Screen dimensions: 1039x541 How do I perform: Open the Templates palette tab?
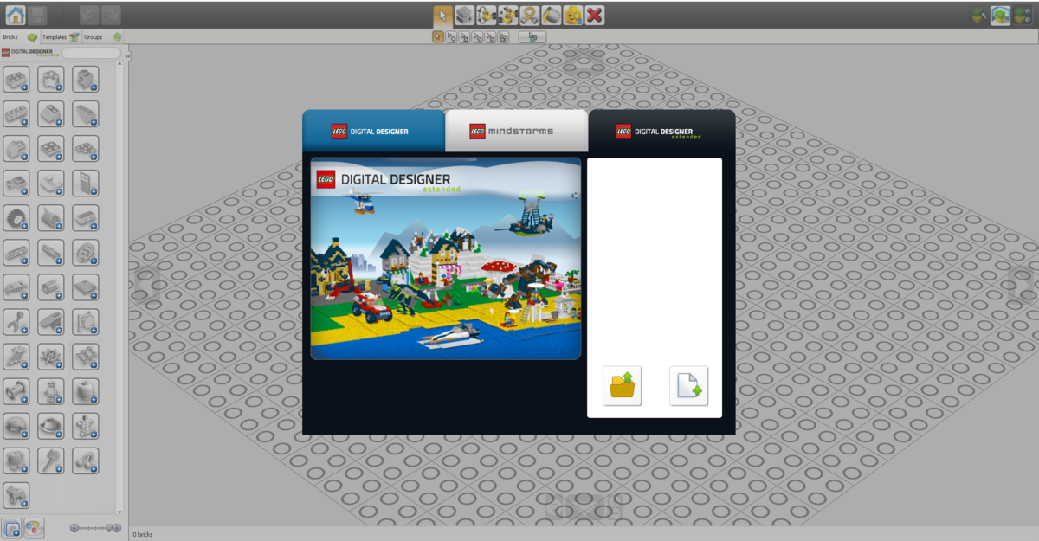[61, 37]
